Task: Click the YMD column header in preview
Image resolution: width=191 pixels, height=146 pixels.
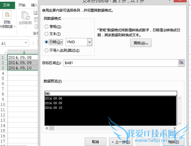Action: [x=110, y=94]
